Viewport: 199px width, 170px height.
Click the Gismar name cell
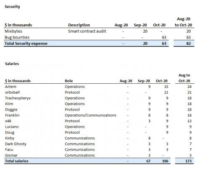point(11,155)
